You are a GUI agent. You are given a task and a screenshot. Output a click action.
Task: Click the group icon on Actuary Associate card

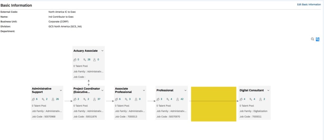pyautogui.click(x=75, y=59)
